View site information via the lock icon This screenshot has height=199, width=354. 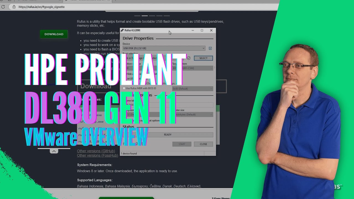(x=14, y=7)
